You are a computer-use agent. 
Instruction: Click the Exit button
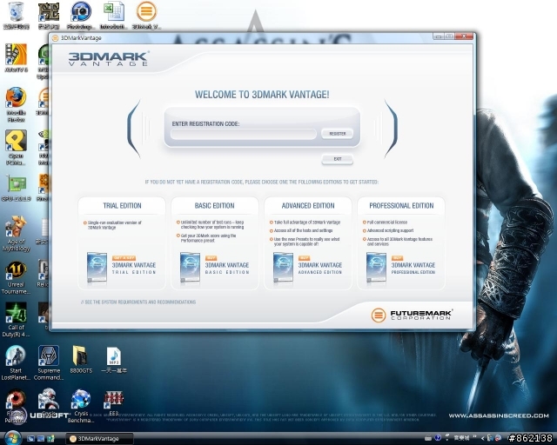(x=337, y=159)
